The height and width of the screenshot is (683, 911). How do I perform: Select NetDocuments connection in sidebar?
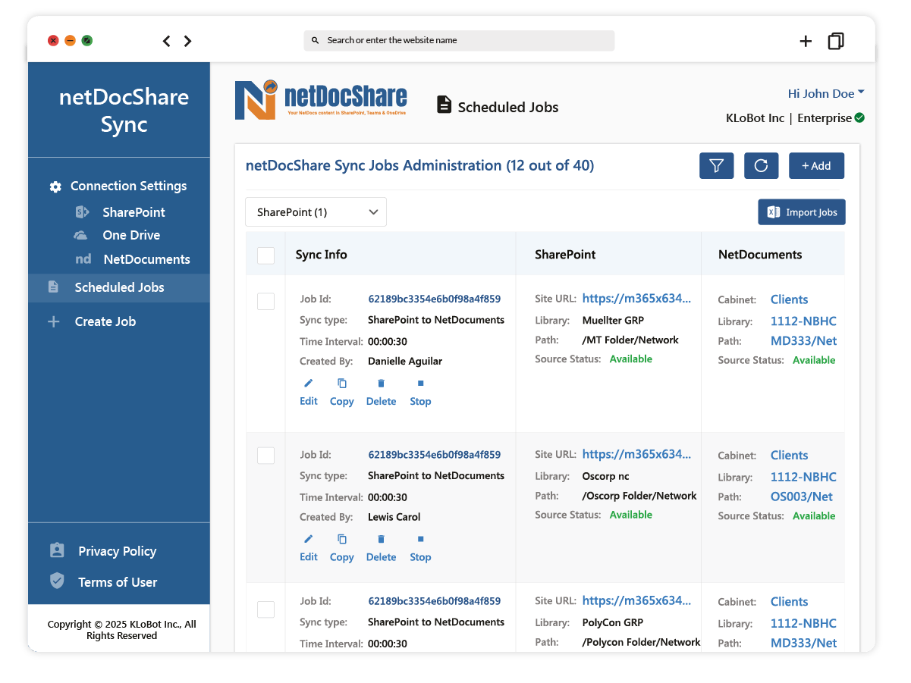[x=132, y=259]
